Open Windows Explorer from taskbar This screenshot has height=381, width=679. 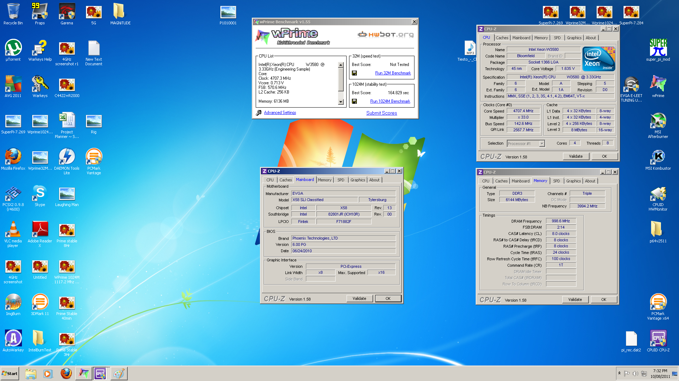click(x=31, y=373)
